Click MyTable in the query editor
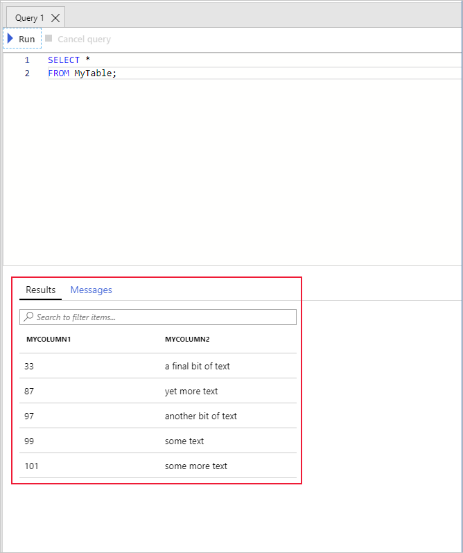This screenshot has height=553, width=463. coord(93,73)
